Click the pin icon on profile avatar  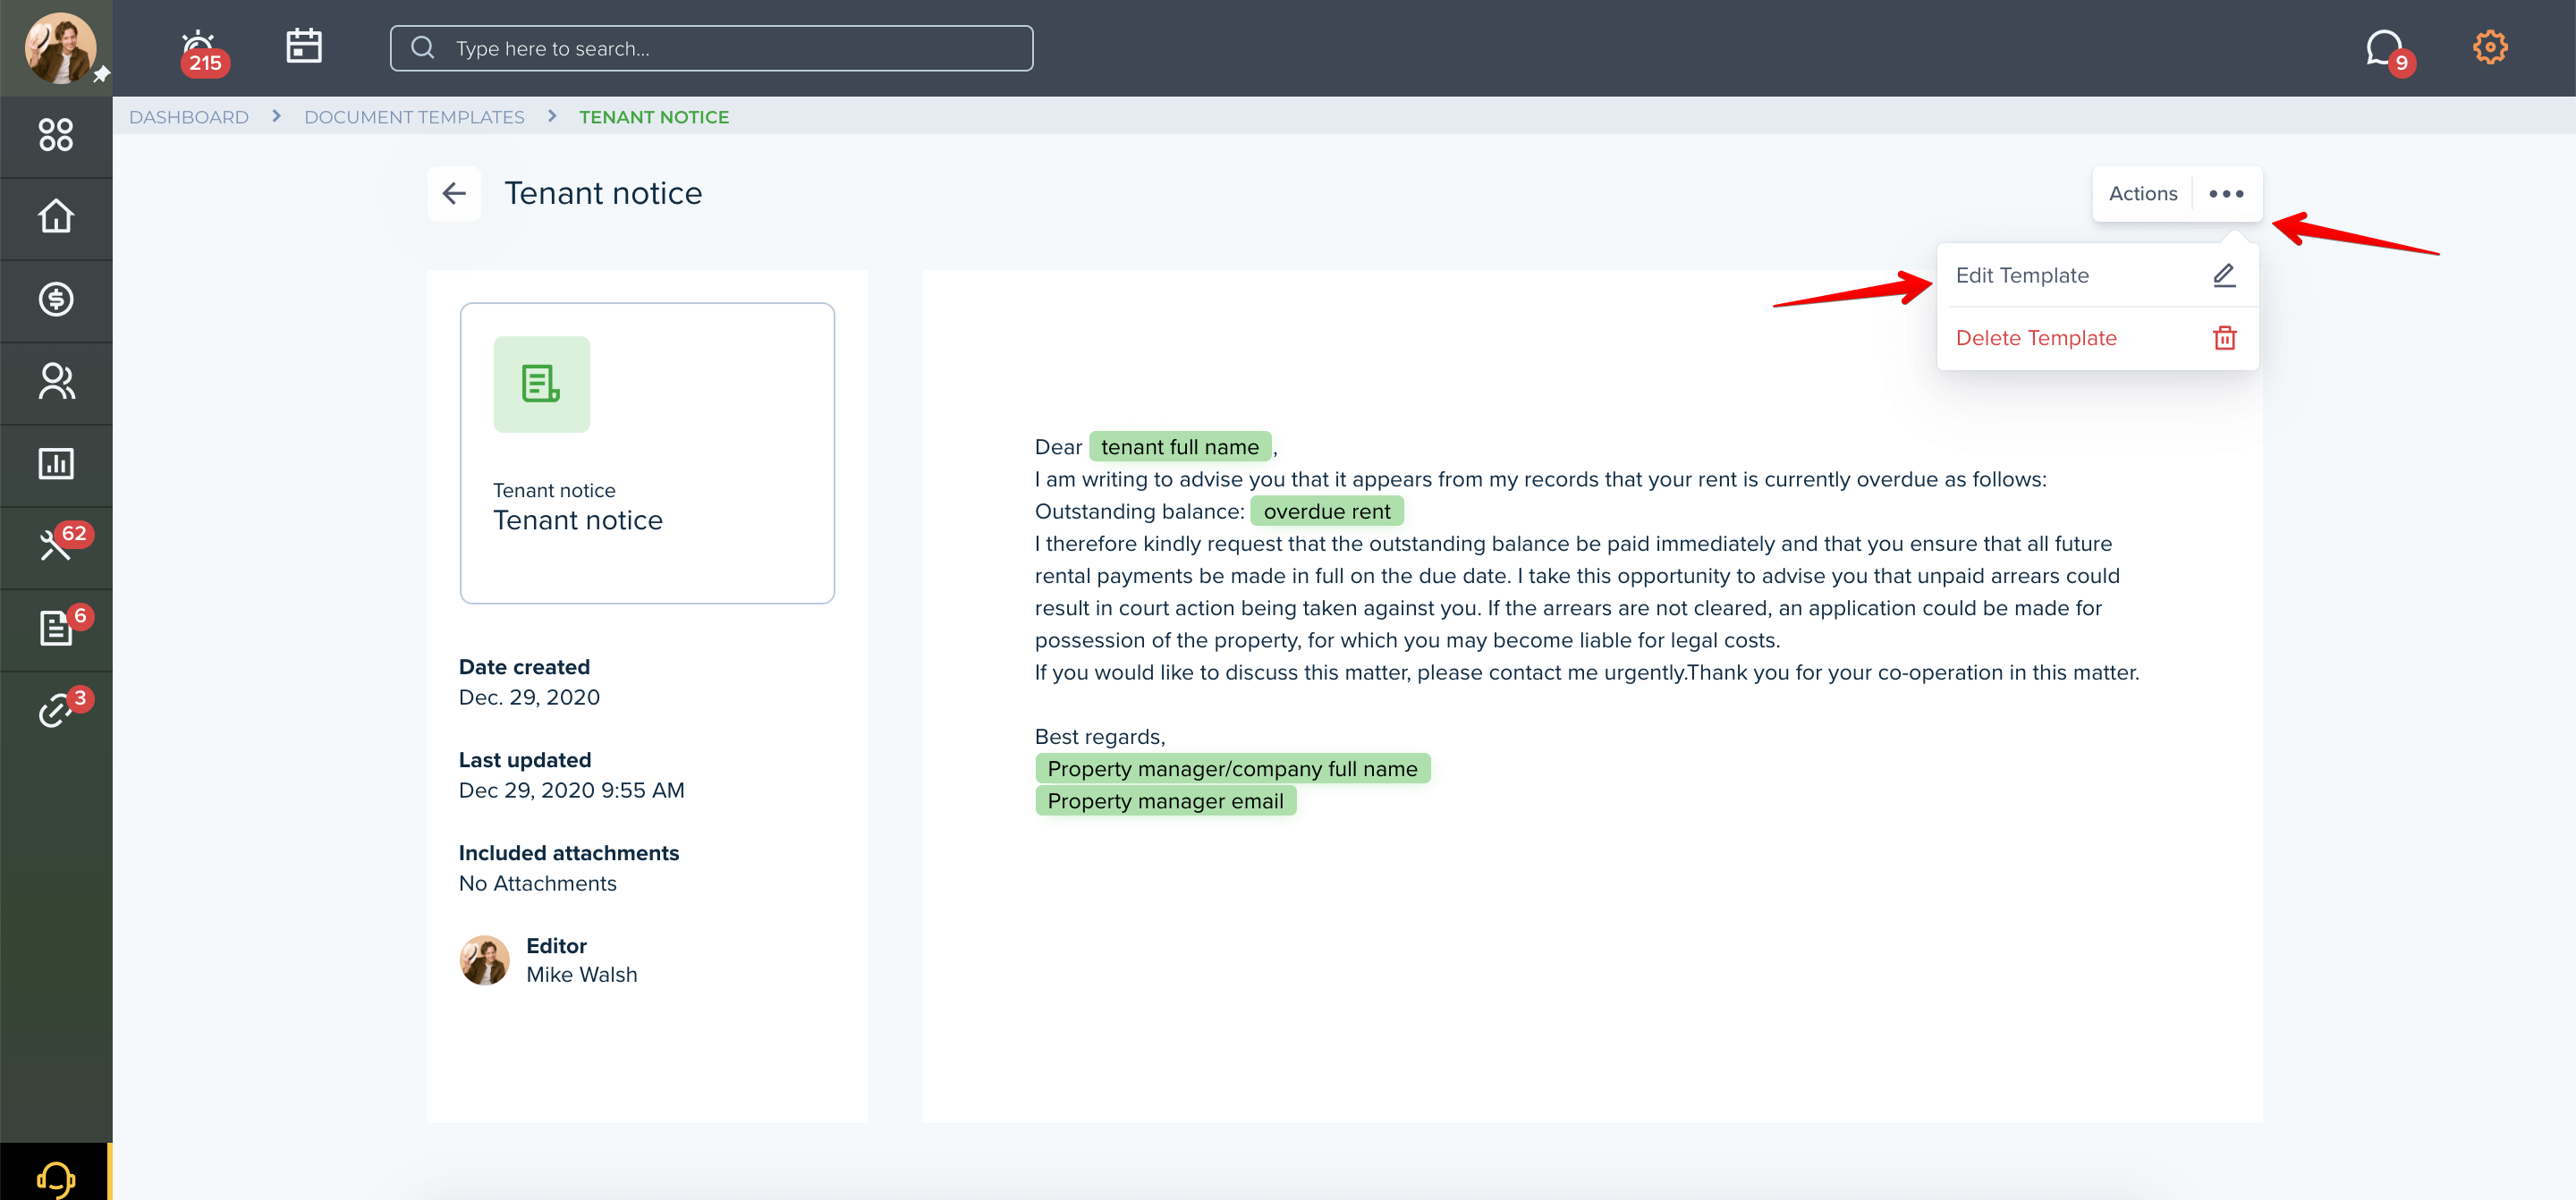[102, 75]
